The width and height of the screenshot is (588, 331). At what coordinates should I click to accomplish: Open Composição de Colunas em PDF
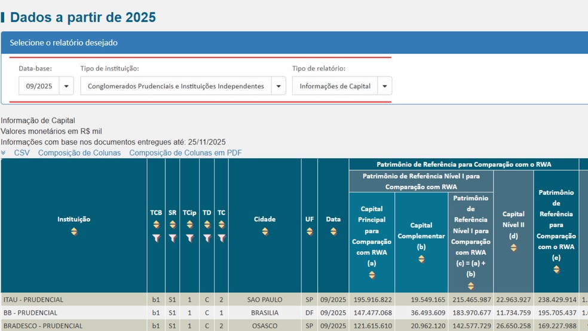pos(185,153)
